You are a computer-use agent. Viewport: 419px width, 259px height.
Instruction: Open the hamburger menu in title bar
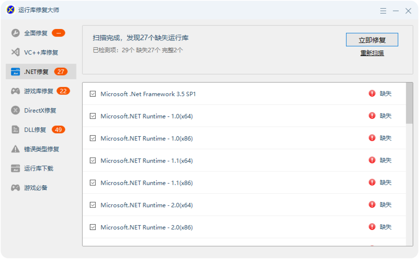[383, 11]
